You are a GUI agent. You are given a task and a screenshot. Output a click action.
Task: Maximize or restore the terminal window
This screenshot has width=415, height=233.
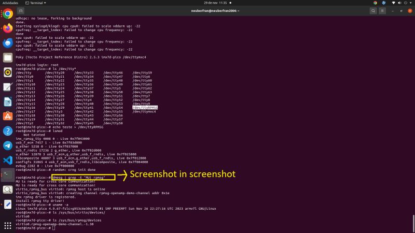click(x=401, y=11)
